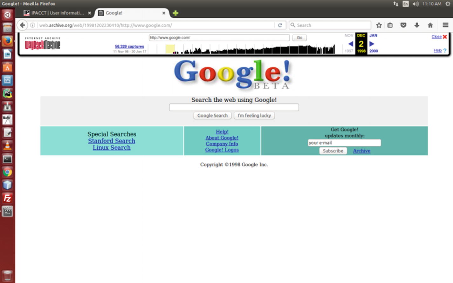Go to previous capture with left arrow
453x283 pixels.
350,44
